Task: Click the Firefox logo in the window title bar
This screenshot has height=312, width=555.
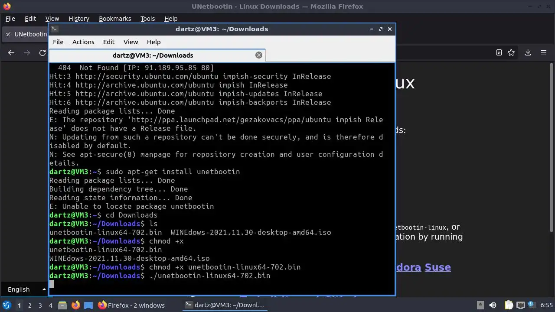Action: tap(7, 6)
